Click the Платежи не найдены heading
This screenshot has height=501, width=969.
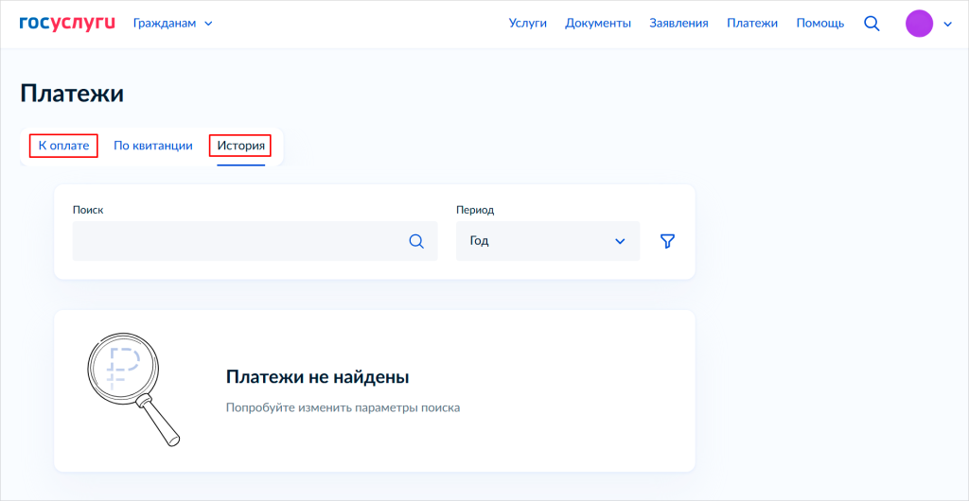click(317, 377)
